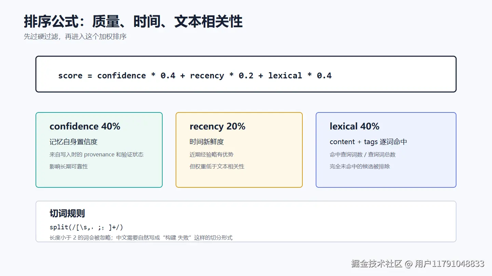
Task: Click text 但权重低于文本相关性
Action: 217,167
